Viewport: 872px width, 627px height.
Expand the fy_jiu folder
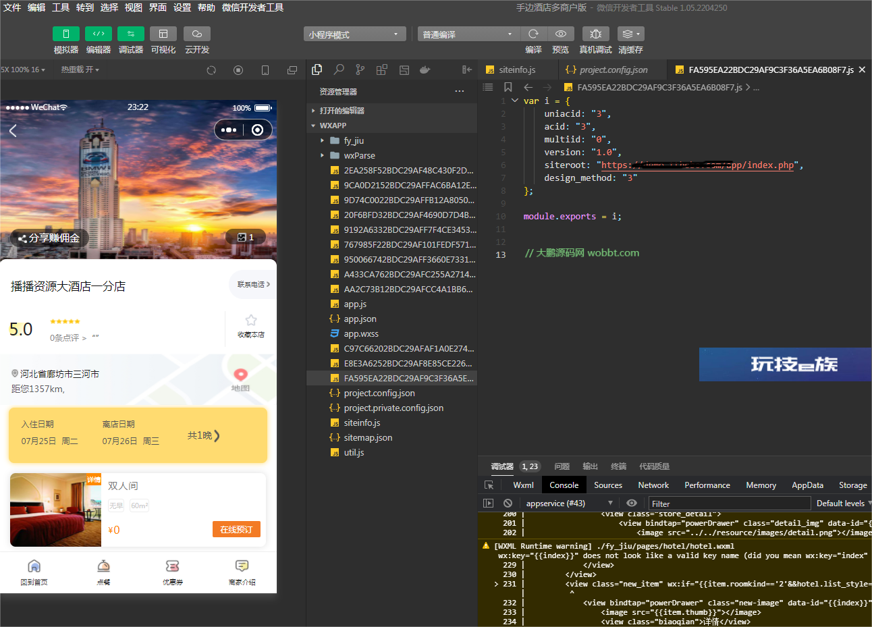tap(392, 140)
